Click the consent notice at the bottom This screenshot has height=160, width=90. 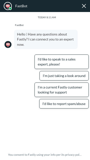[45, 155]
